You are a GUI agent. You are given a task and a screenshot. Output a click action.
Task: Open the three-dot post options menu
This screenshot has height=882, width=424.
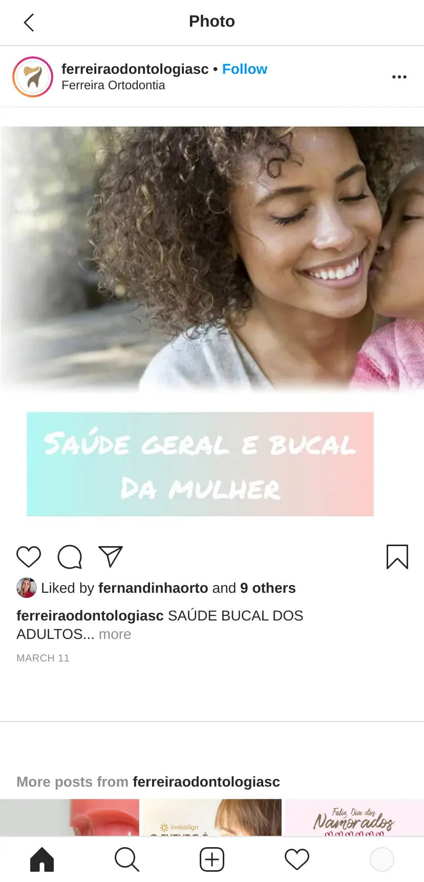[399, 77]
